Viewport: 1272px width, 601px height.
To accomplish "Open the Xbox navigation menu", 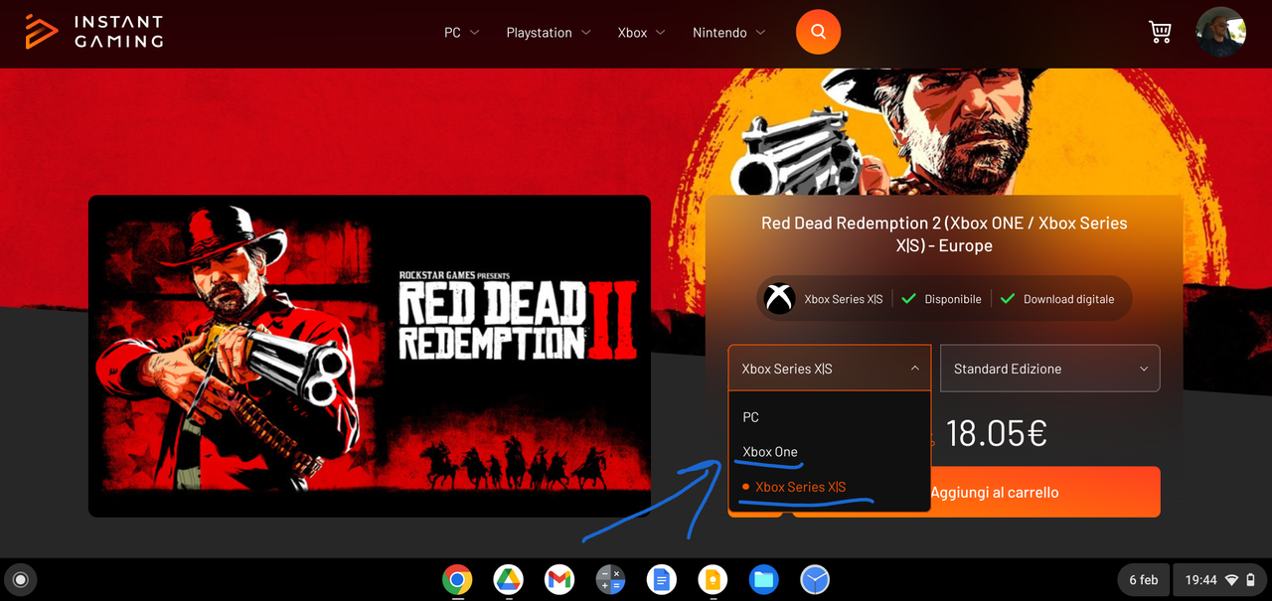I will [641, 33].
